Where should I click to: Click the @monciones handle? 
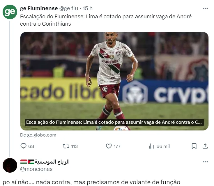pyautogui.click(x=36, y=169)
